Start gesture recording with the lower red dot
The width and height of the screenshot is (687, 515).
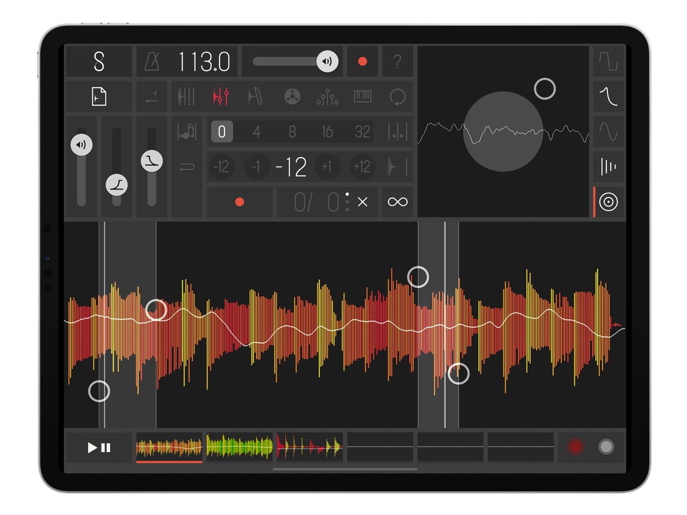(x=239, y=202)
